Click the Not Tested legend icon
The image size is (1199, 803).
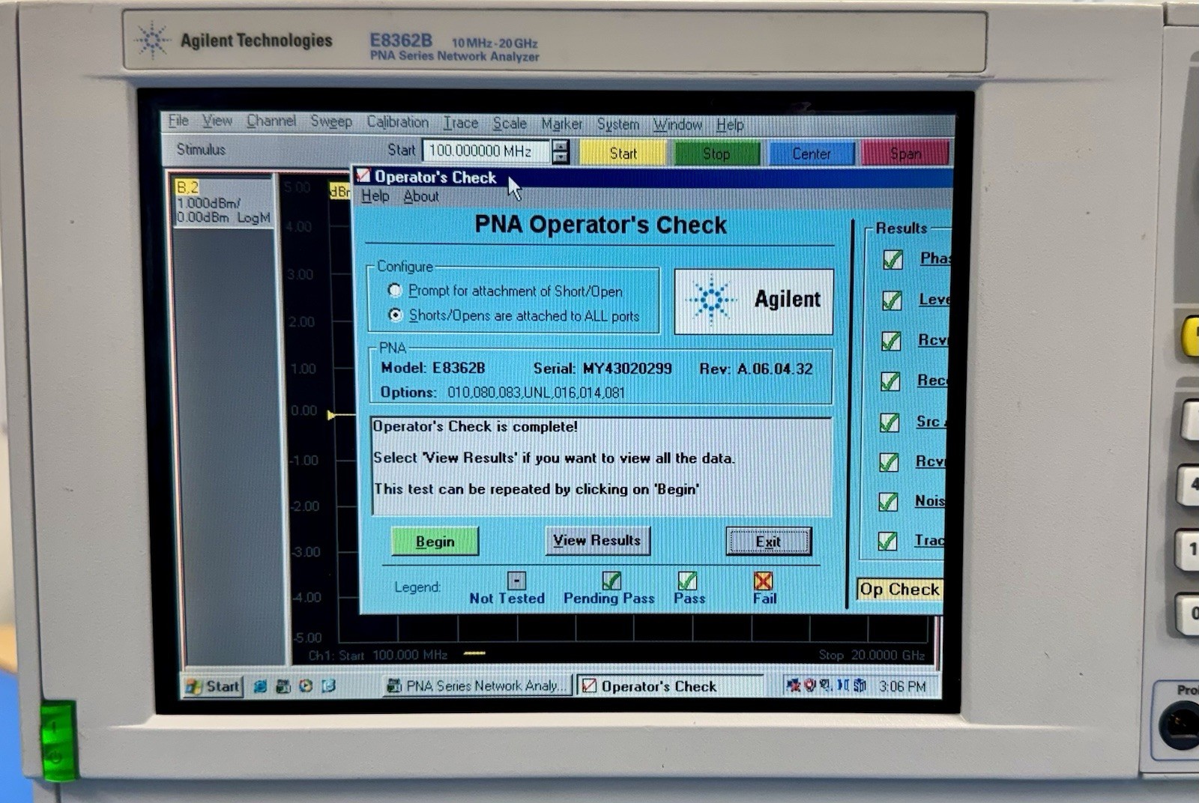click(x=516, y=581)
